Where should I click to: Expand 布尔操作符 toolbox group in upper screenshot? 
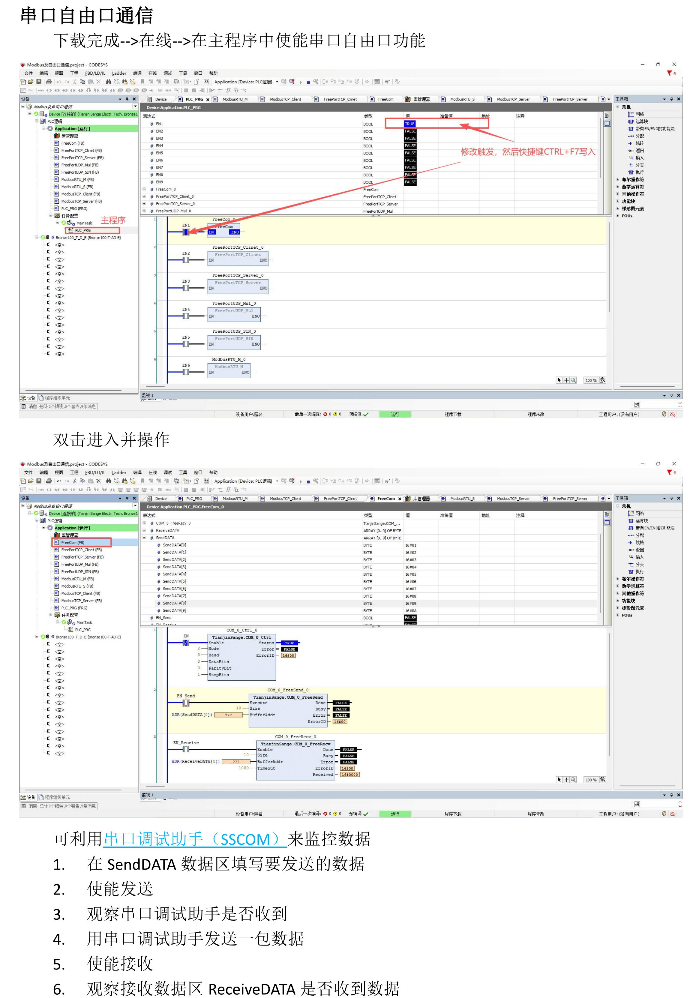point(618,180)
